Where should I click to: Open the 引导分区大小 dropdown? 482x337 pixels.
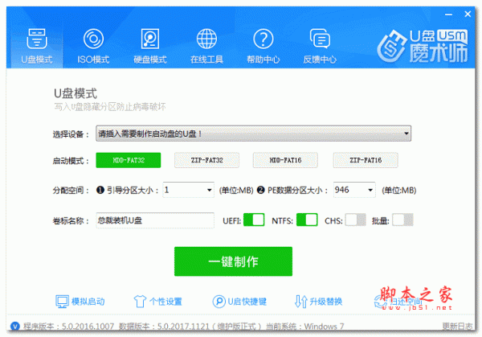pyautogui.click(x=188, y=190)
